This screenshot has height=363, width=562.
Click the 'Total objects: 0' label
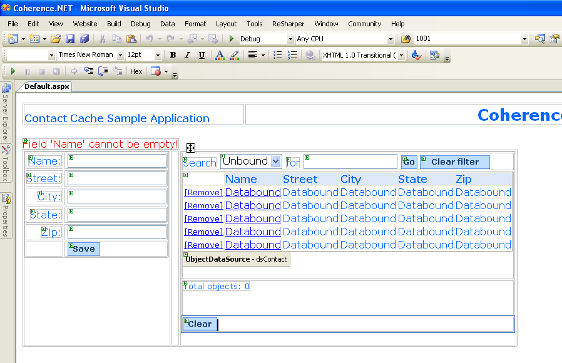coord(217,286)
